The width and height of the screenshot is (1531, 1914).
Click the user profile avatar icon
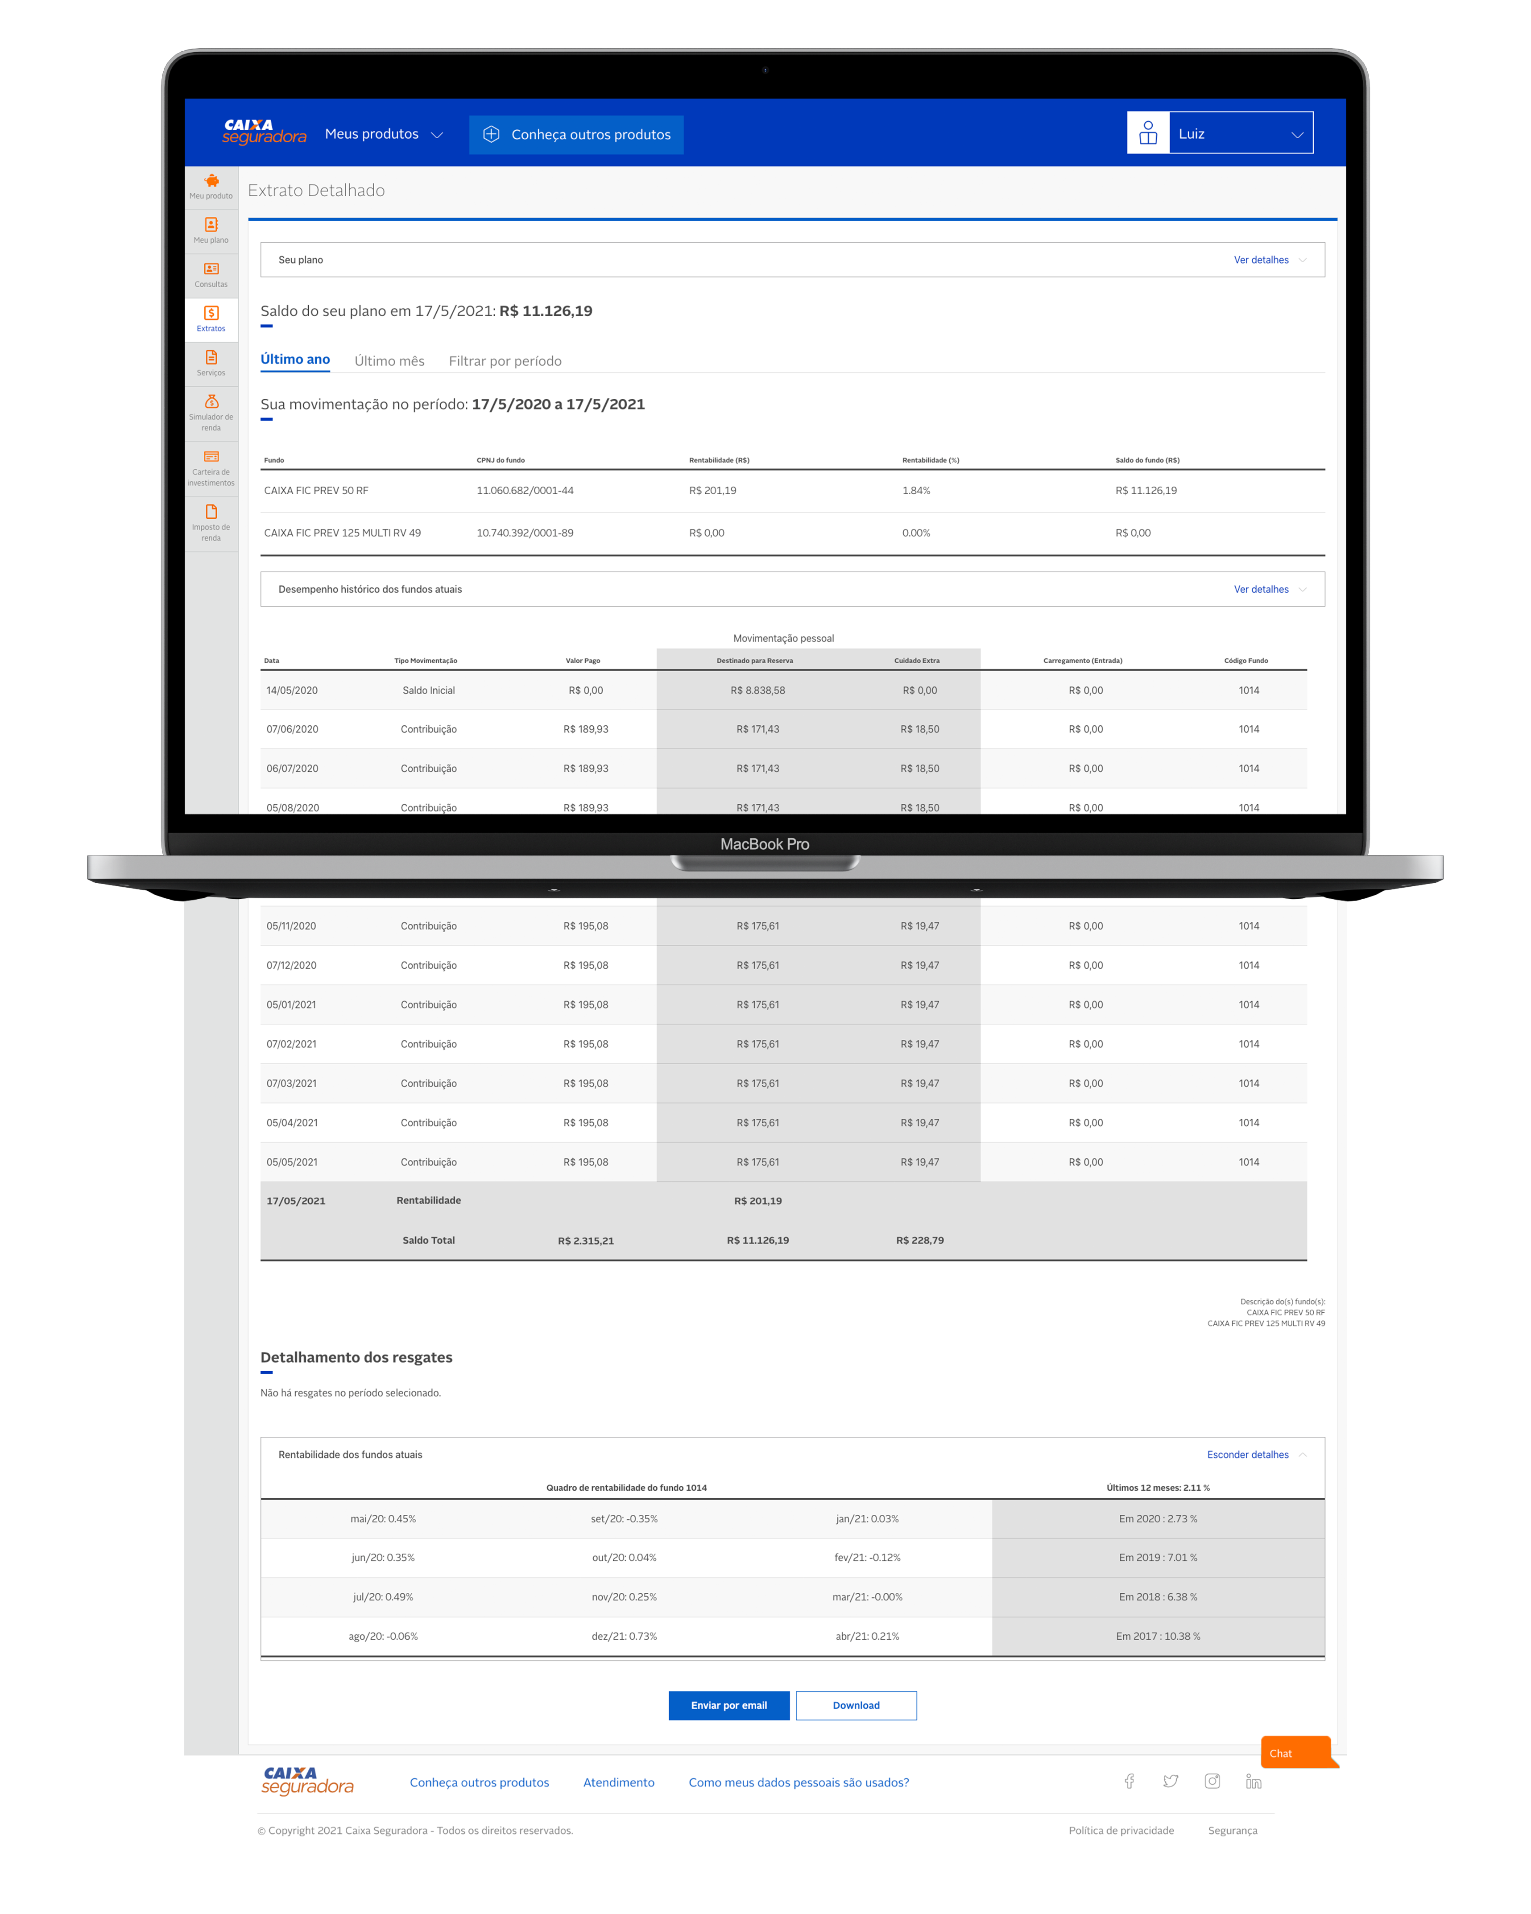1148,132
